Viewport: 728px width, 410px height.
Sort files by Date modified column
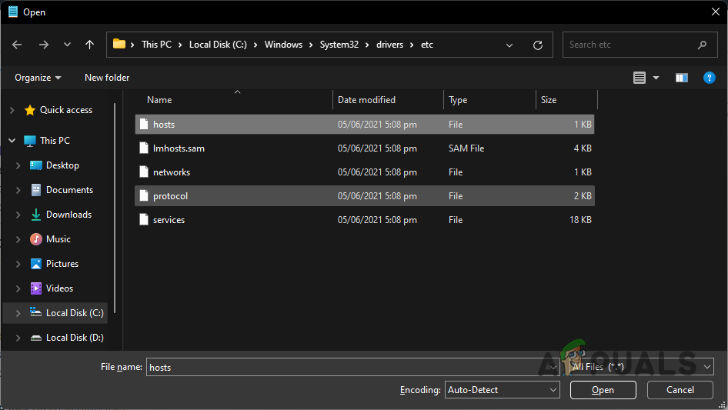point(366,100)
